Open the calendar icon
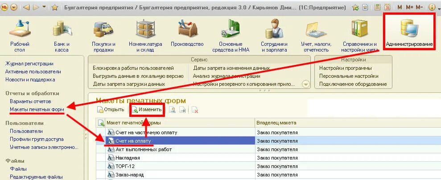This screenshot has height=180, width=441. tap(387, 8)
